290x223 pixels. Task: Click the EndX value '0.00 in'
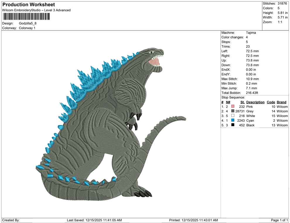[x=251, y=70]
